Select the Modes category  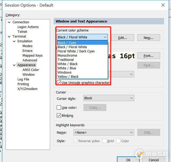(x=28, y=46)
